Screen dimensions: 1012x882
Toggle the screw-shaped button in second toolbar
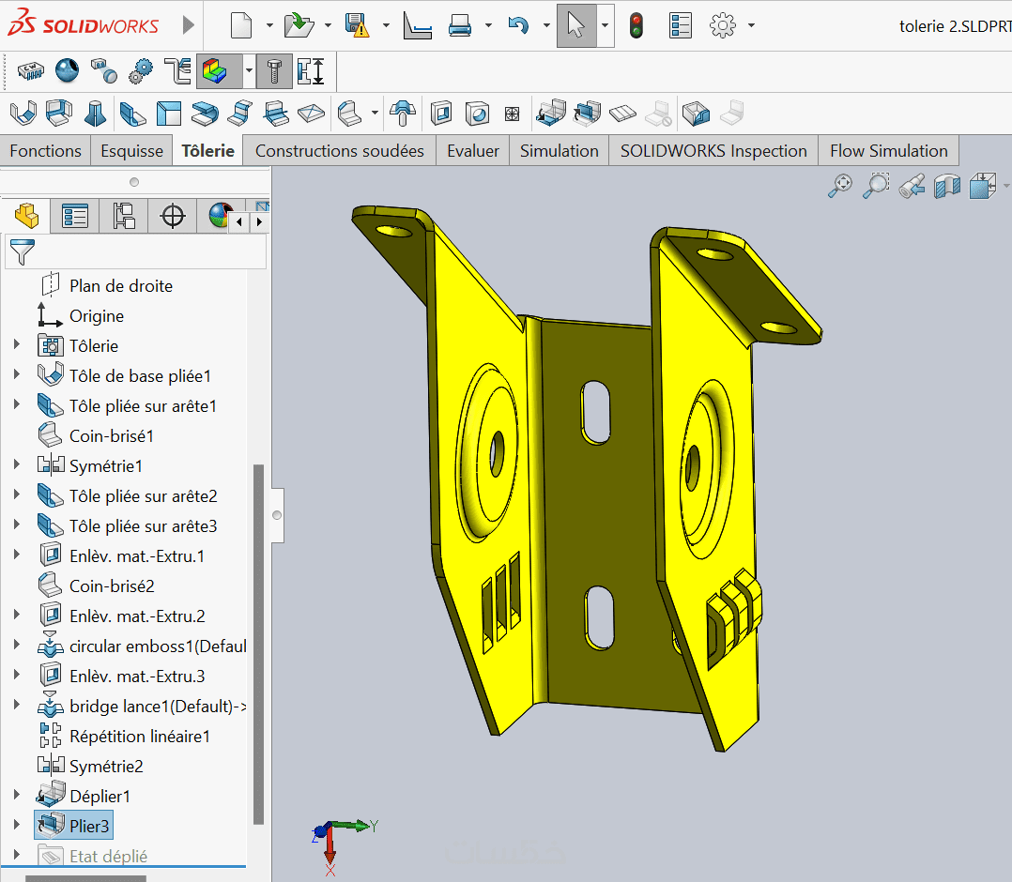[273, 71]
